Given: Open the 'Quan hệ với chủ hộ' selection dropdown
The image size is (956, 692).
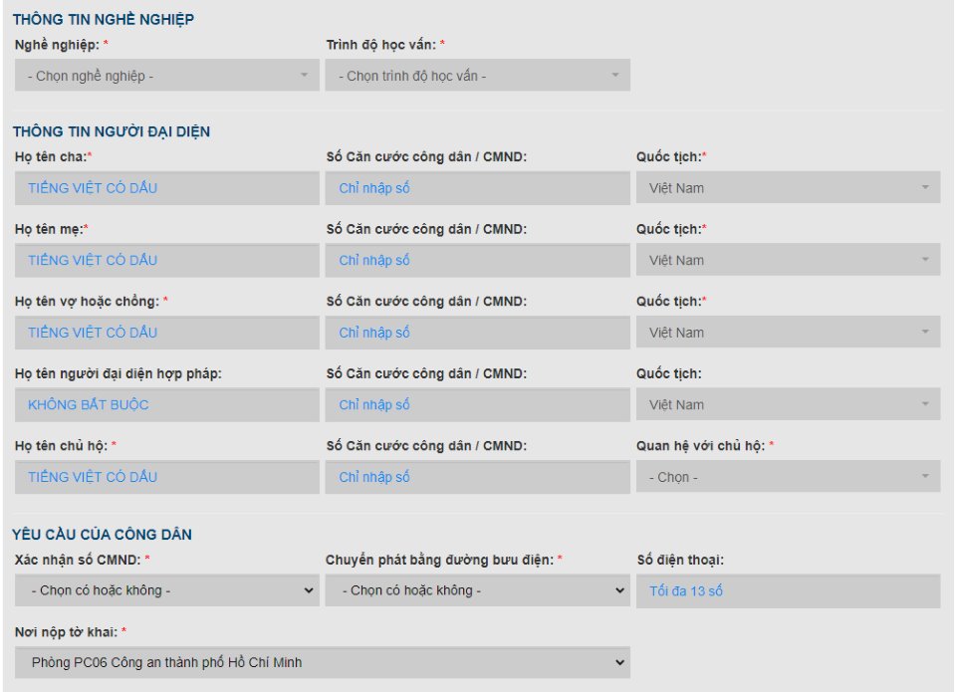Looking at the screenshot, I should (x=787, y=476).
